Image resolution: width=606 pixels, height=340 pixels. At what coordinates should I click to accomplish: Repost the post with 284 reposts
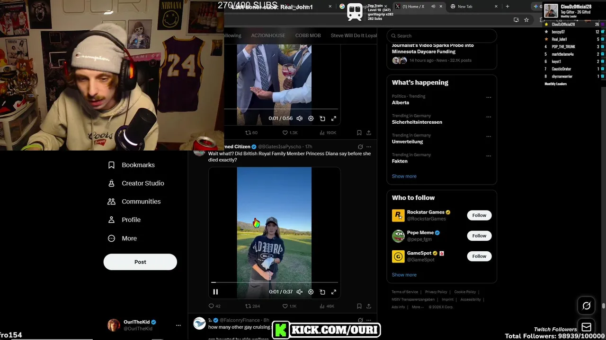[x=252, y=306]
